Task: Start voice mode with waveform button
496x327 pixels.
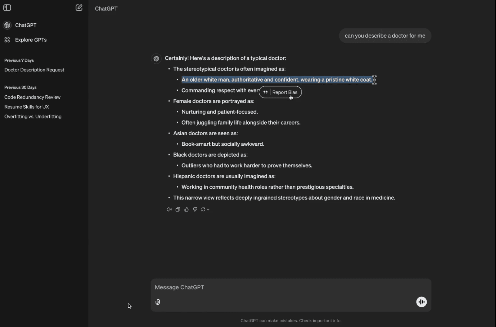Action: tap(421, 302)
